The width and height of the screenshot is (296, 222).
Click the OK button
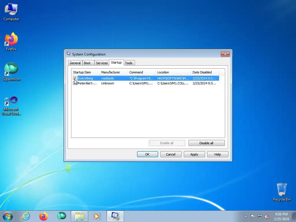[147, 154]
